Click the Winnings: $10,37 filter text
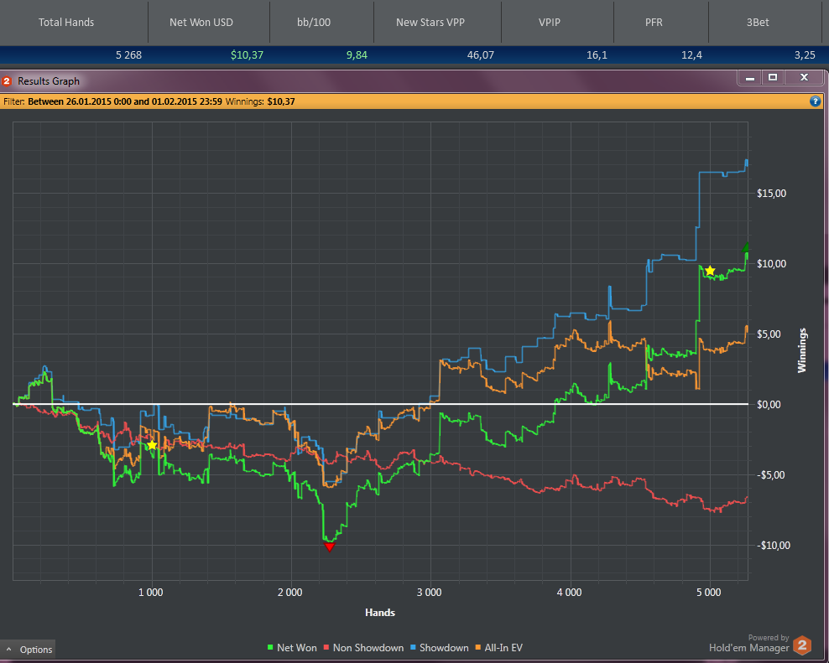 [x=260, y=101]
